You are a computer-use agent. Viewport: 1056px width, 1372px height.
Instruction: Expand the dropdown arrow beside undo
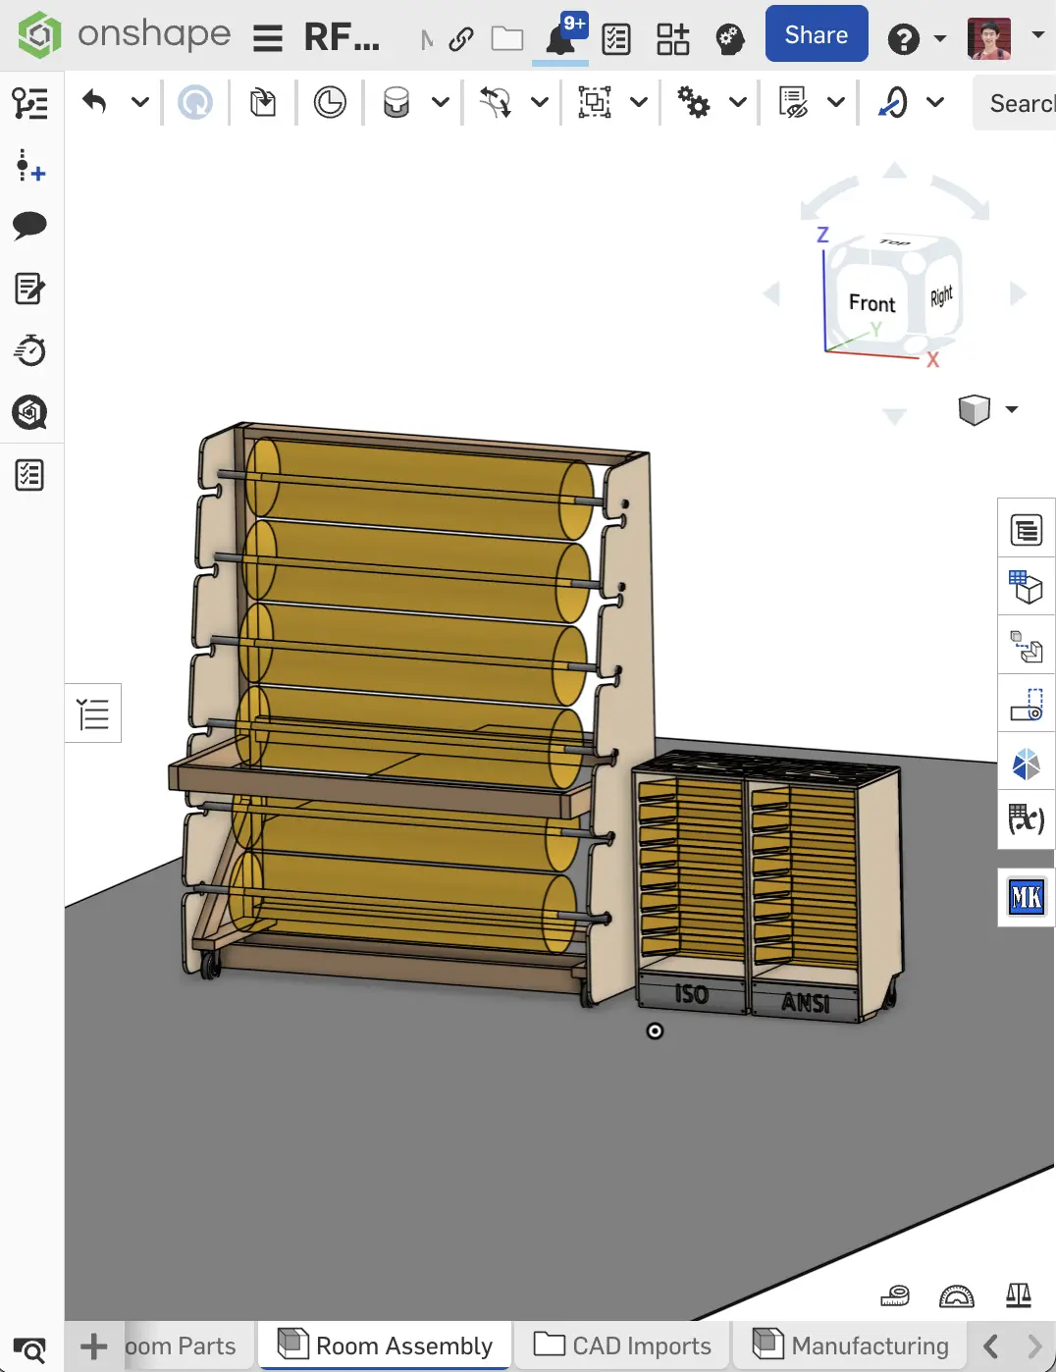[x=140, y=102]
